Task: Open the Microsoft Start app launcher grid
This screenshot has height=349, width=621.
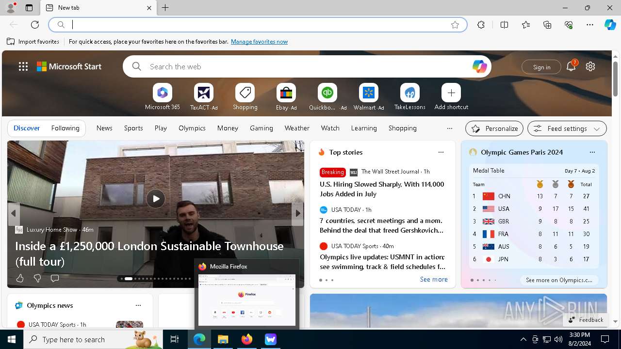Action: [x=23, y=66]
